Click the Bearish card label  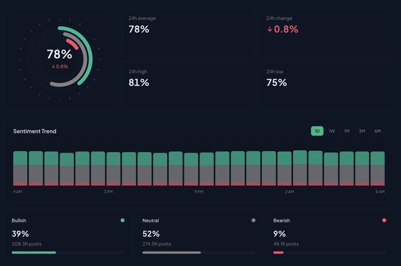(x=282, y=221)
